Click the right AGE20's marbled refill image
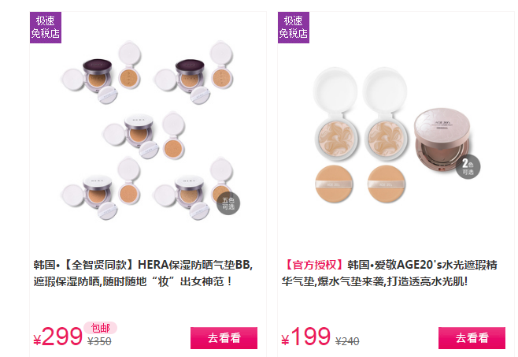 coord(385,113)
